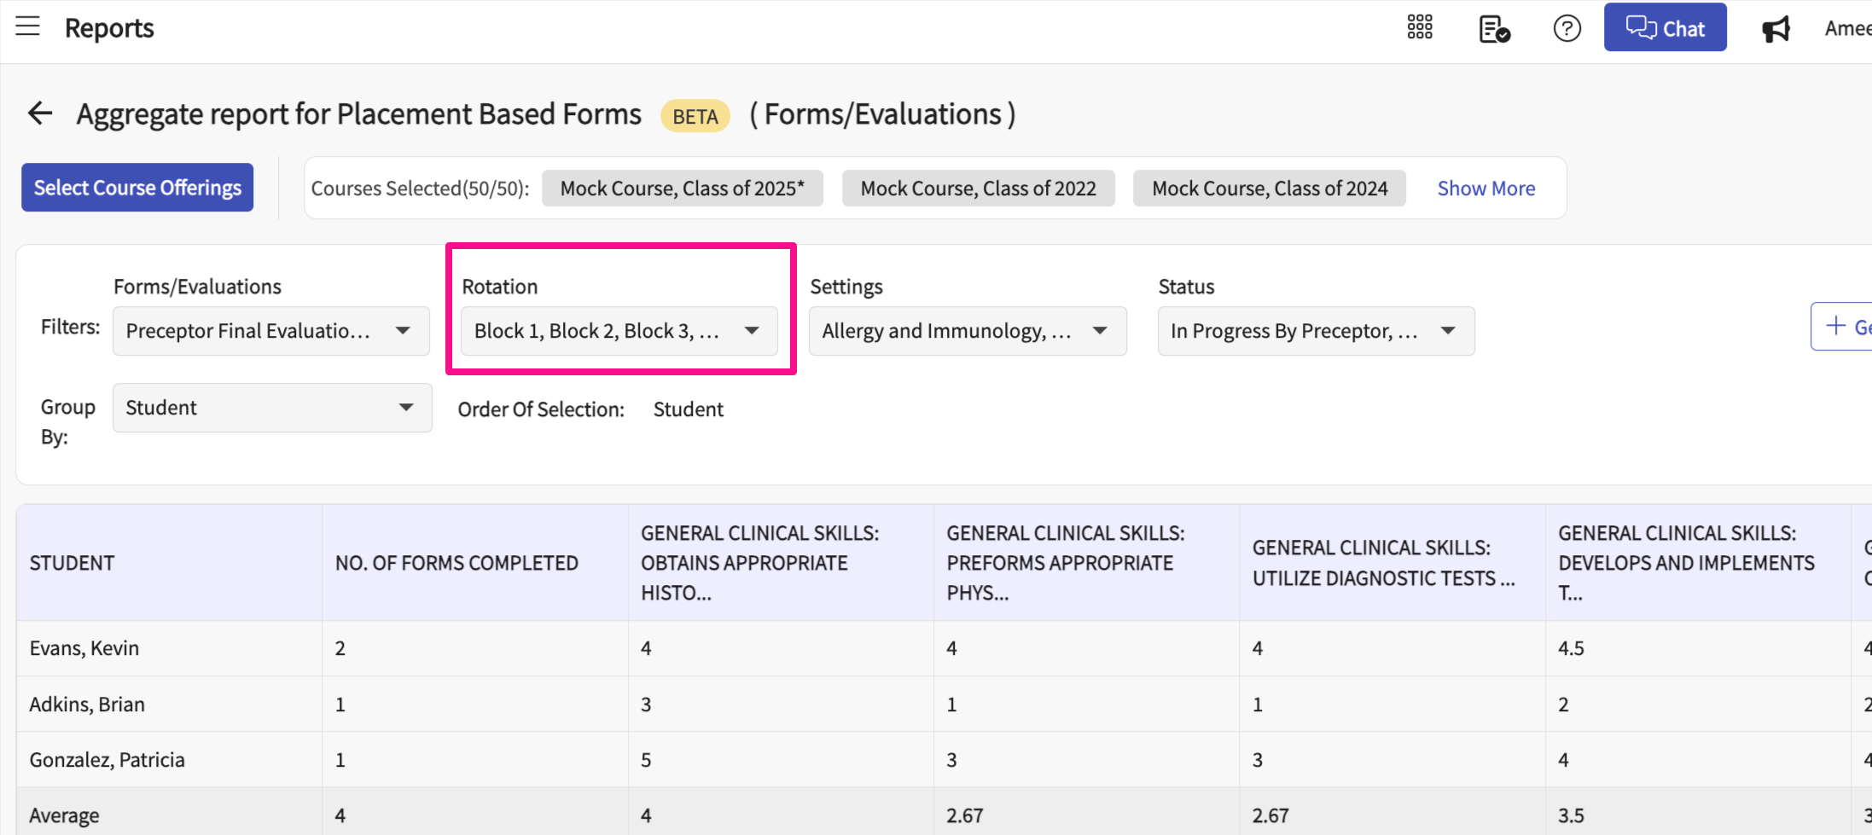The image size is (1872, 835).
Task: Open the Chat button
Action: (1664, 28)
